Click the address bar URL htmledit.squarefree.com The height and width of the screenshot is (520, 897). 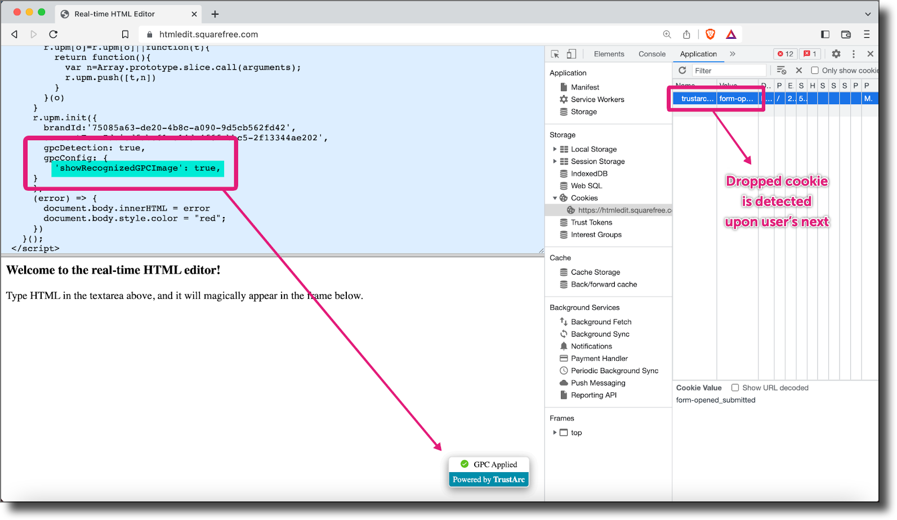(208, 34)
